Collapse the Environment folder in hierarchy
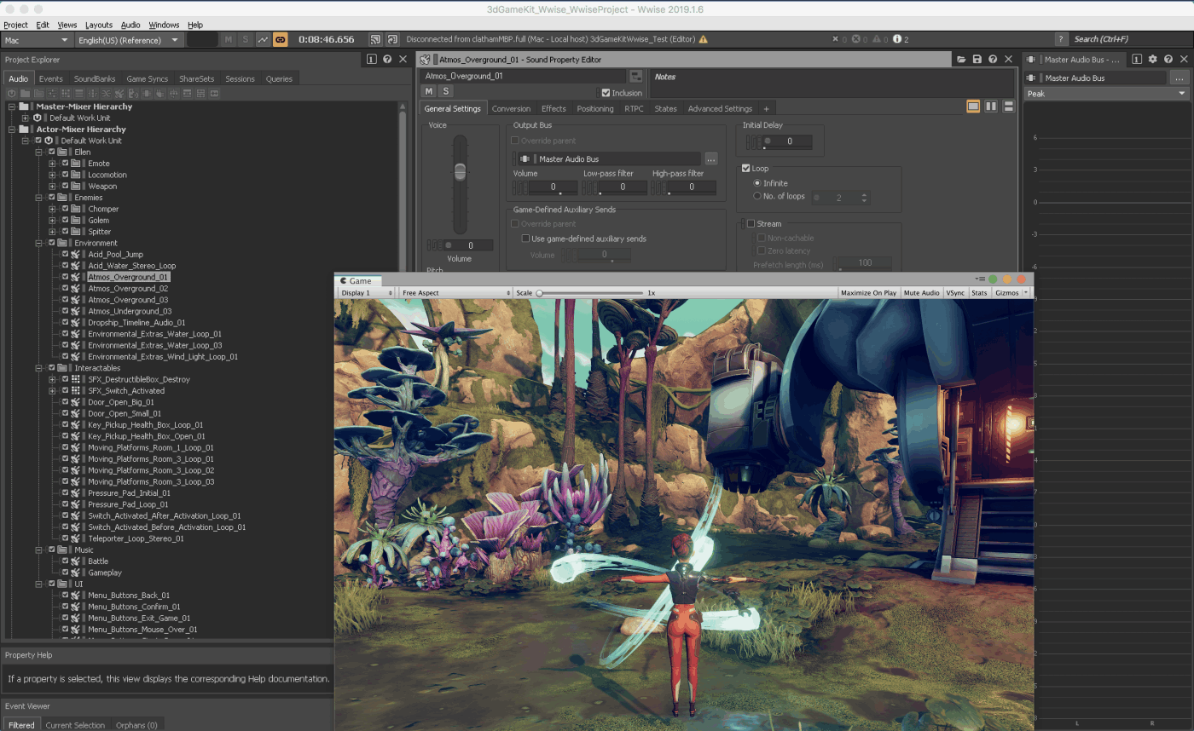Screen dimensions: 1194x731 [x=40, y=243]
